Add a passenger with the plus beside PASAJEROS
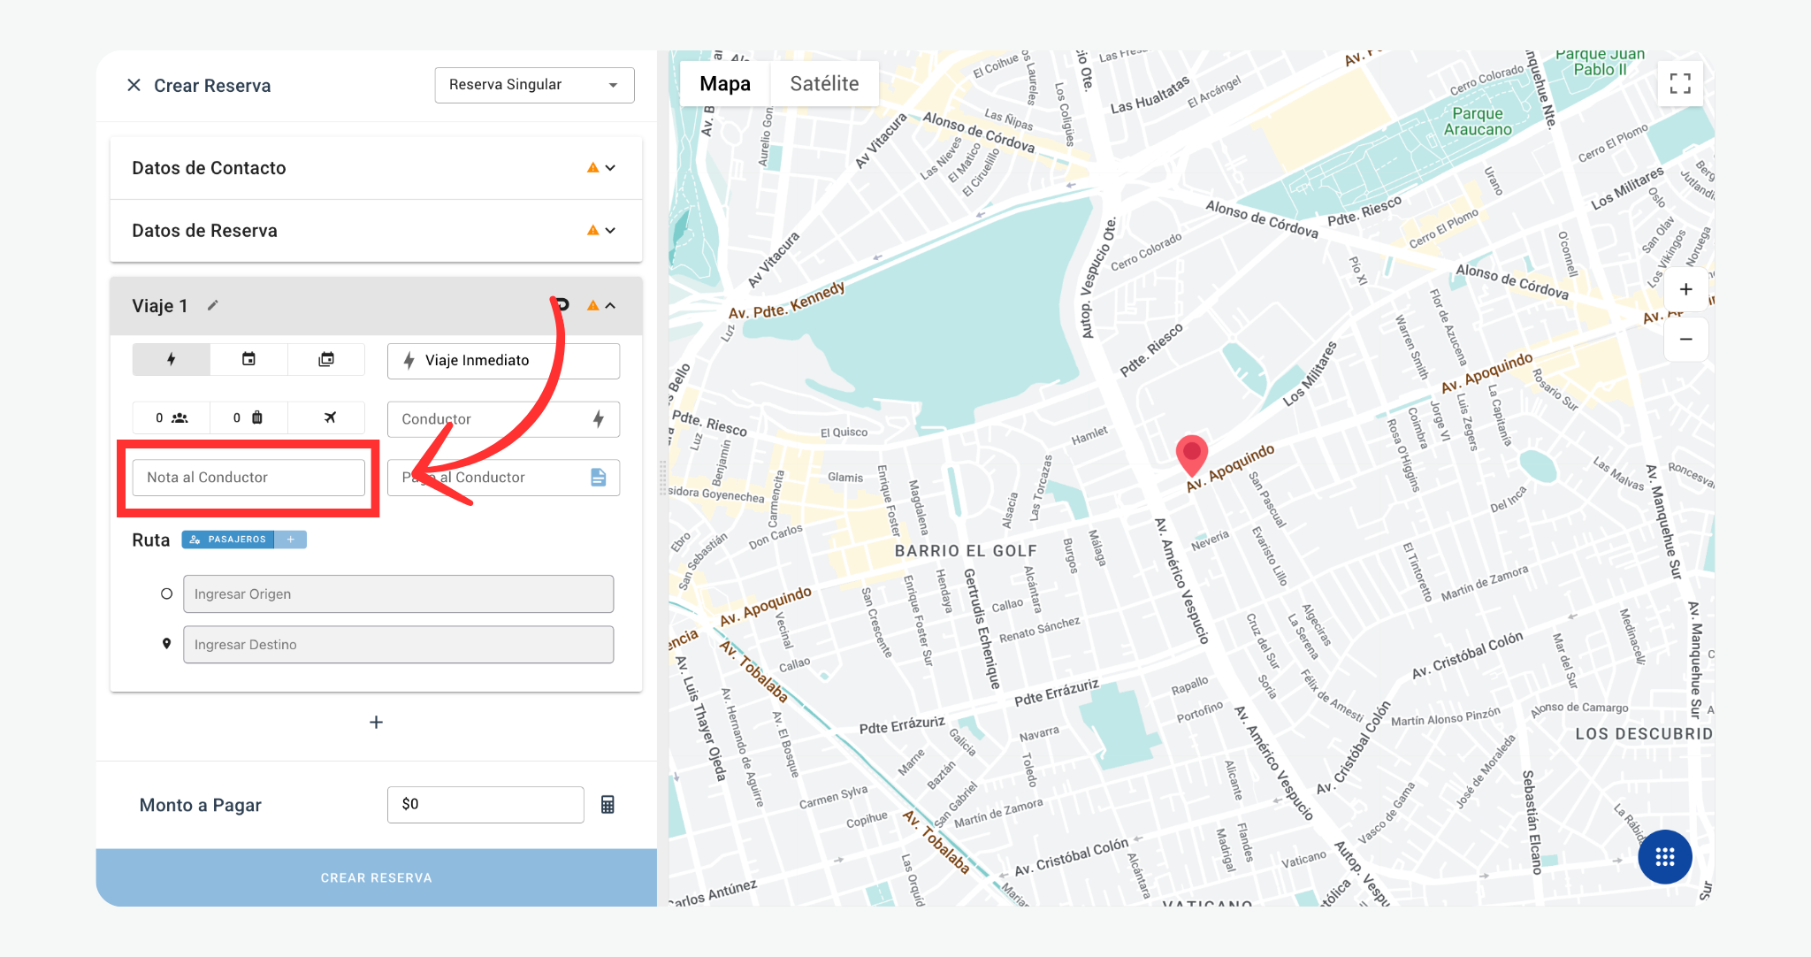Screen dimensions: 1811x957 [290, 540]
